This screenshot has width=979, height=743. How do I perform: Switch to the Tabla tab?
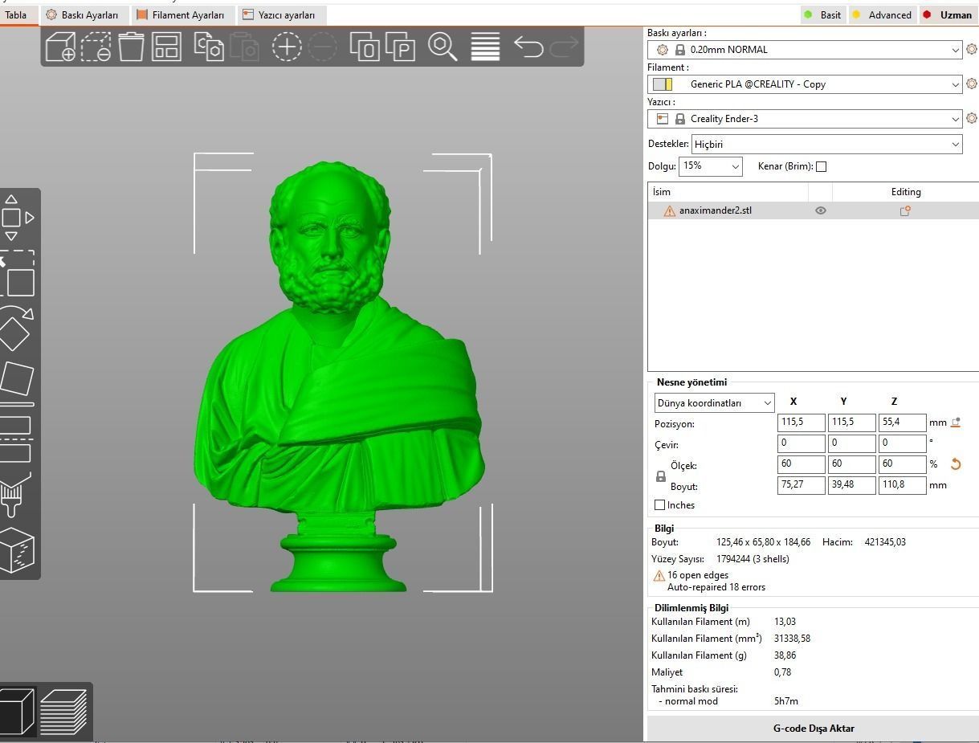click(18, 14)
